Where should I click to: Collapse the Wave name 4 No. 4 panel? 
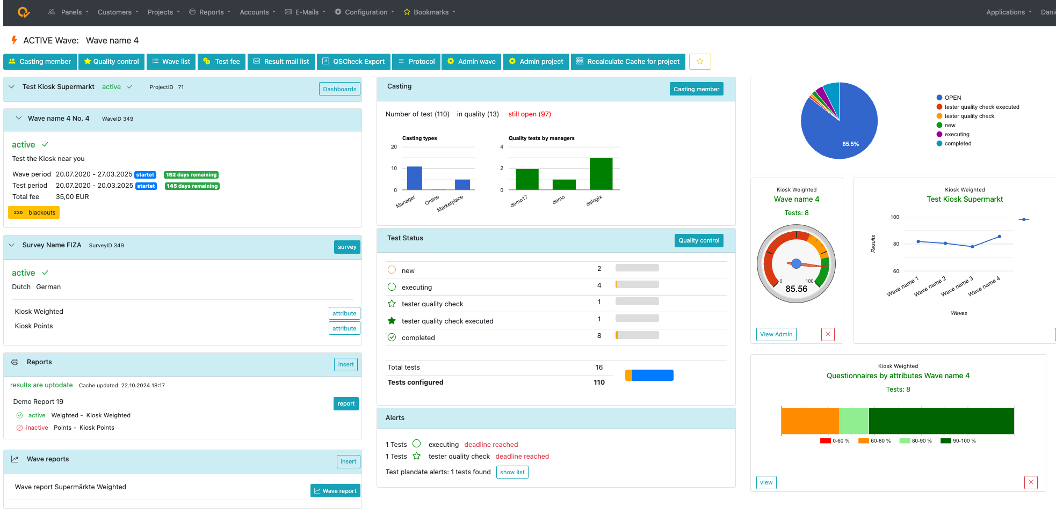coord(19,118)
